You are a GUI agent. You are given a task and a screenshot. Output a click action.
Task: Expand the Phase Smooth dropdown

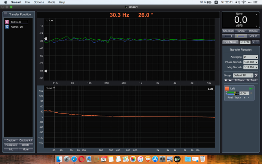coord(250,62)
